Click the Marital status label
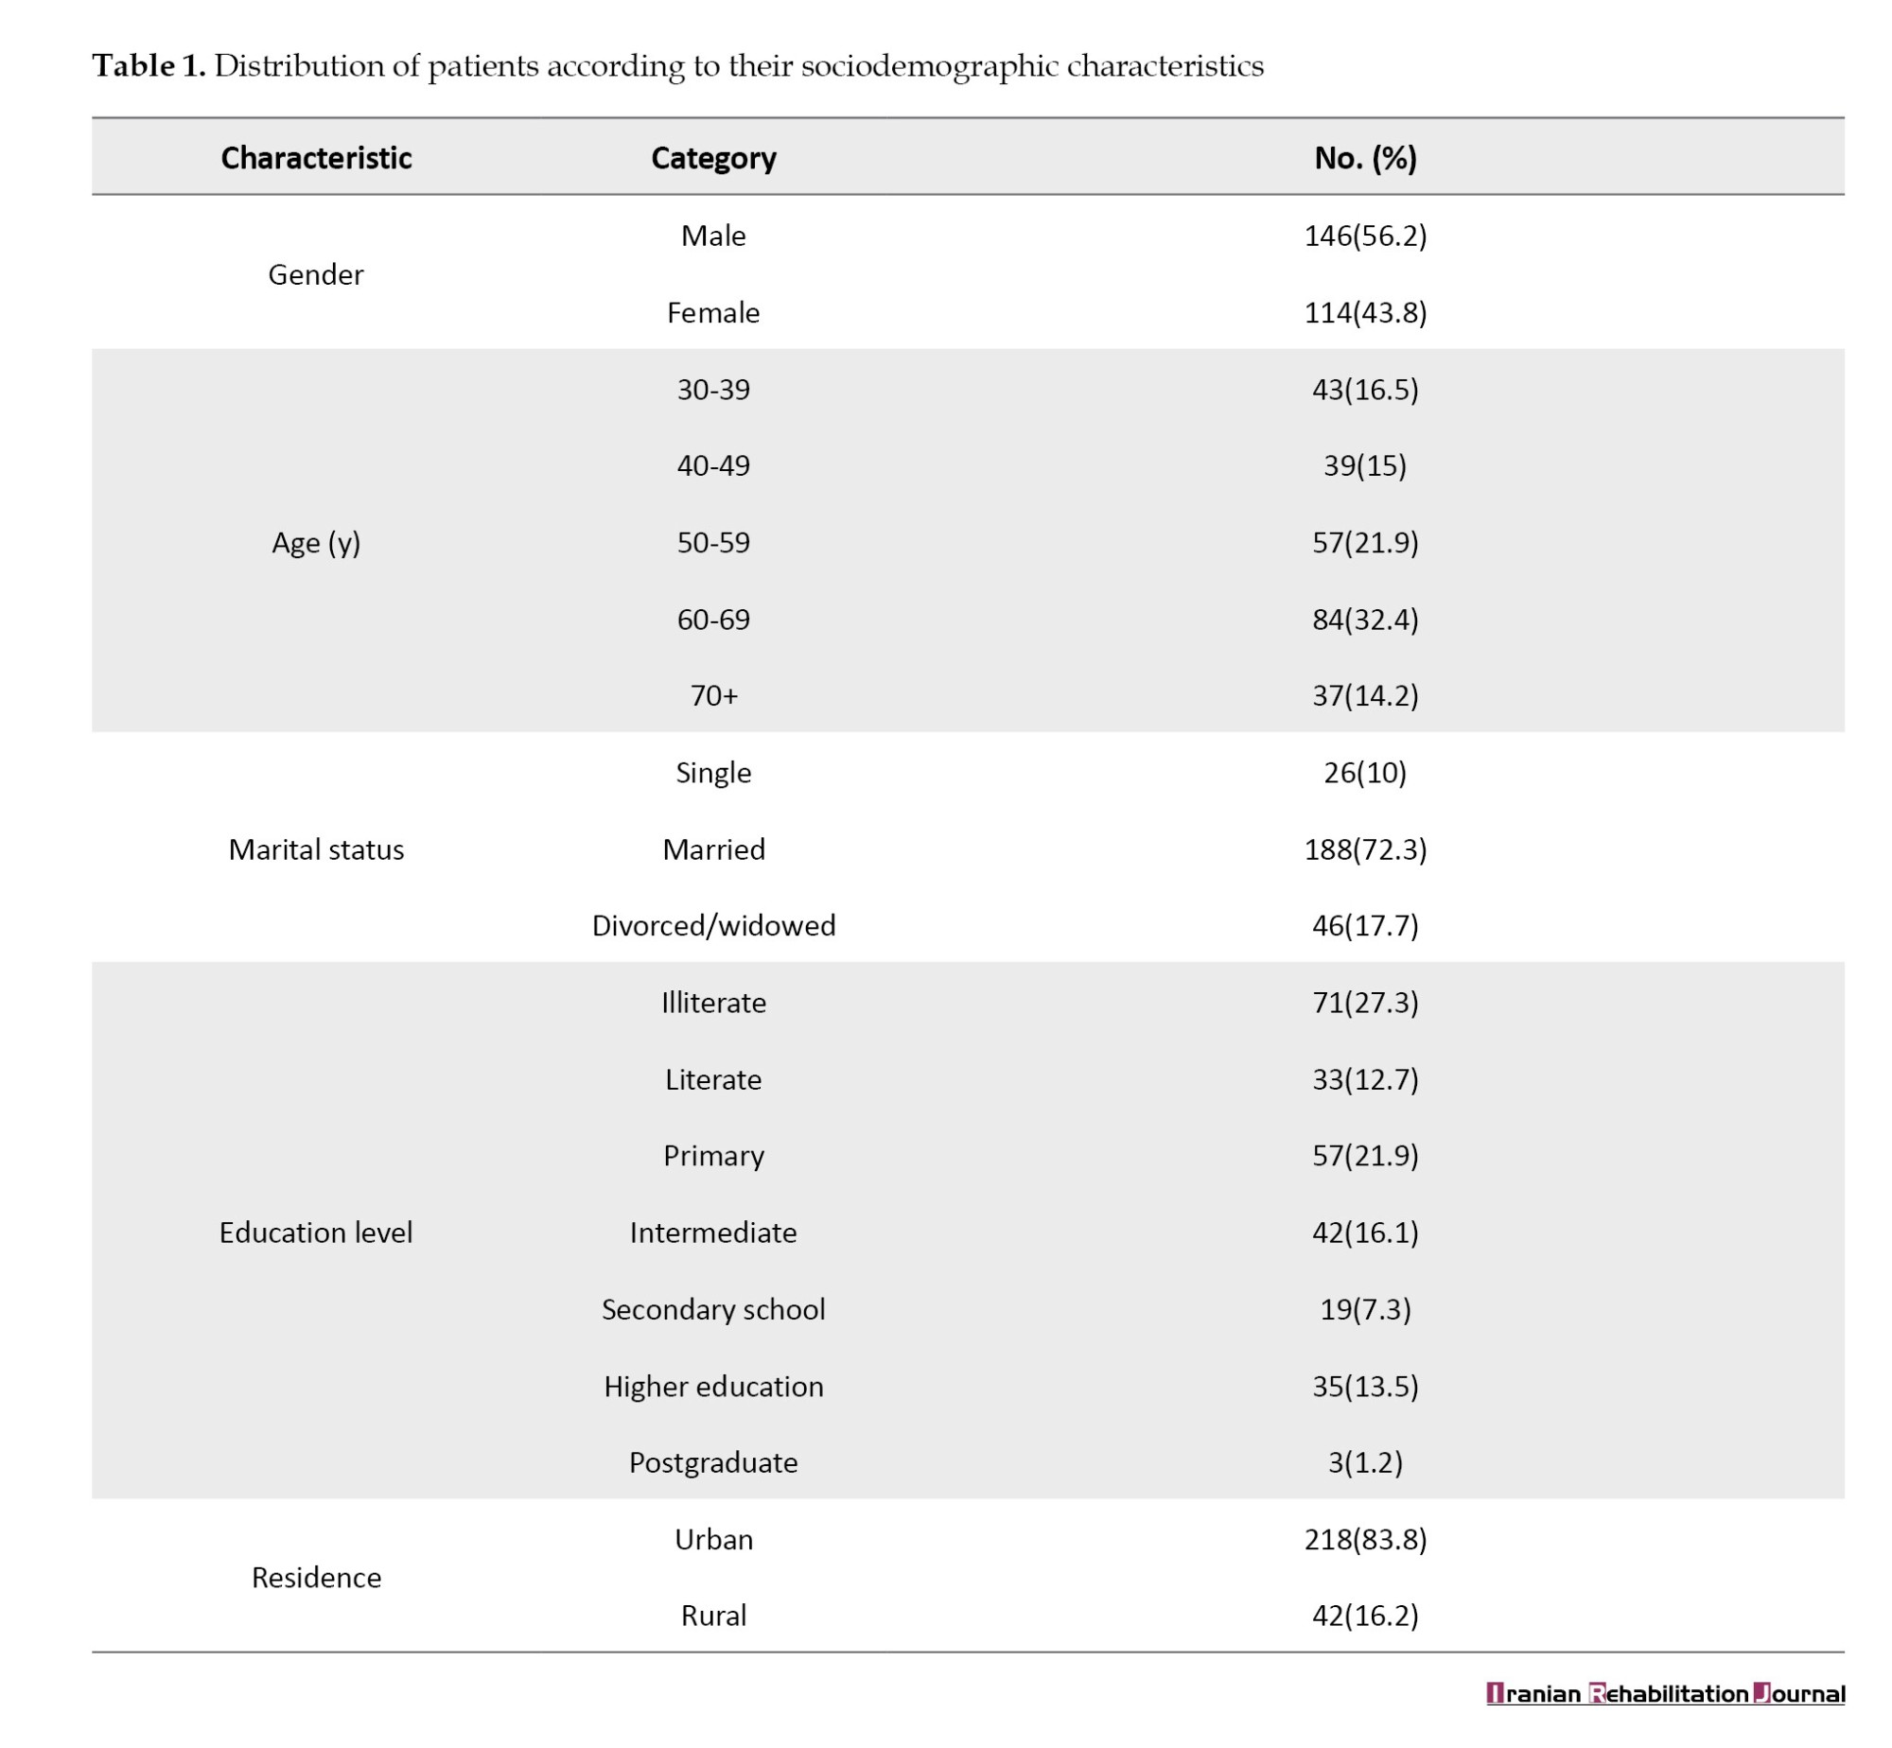 tap(316, 849)
